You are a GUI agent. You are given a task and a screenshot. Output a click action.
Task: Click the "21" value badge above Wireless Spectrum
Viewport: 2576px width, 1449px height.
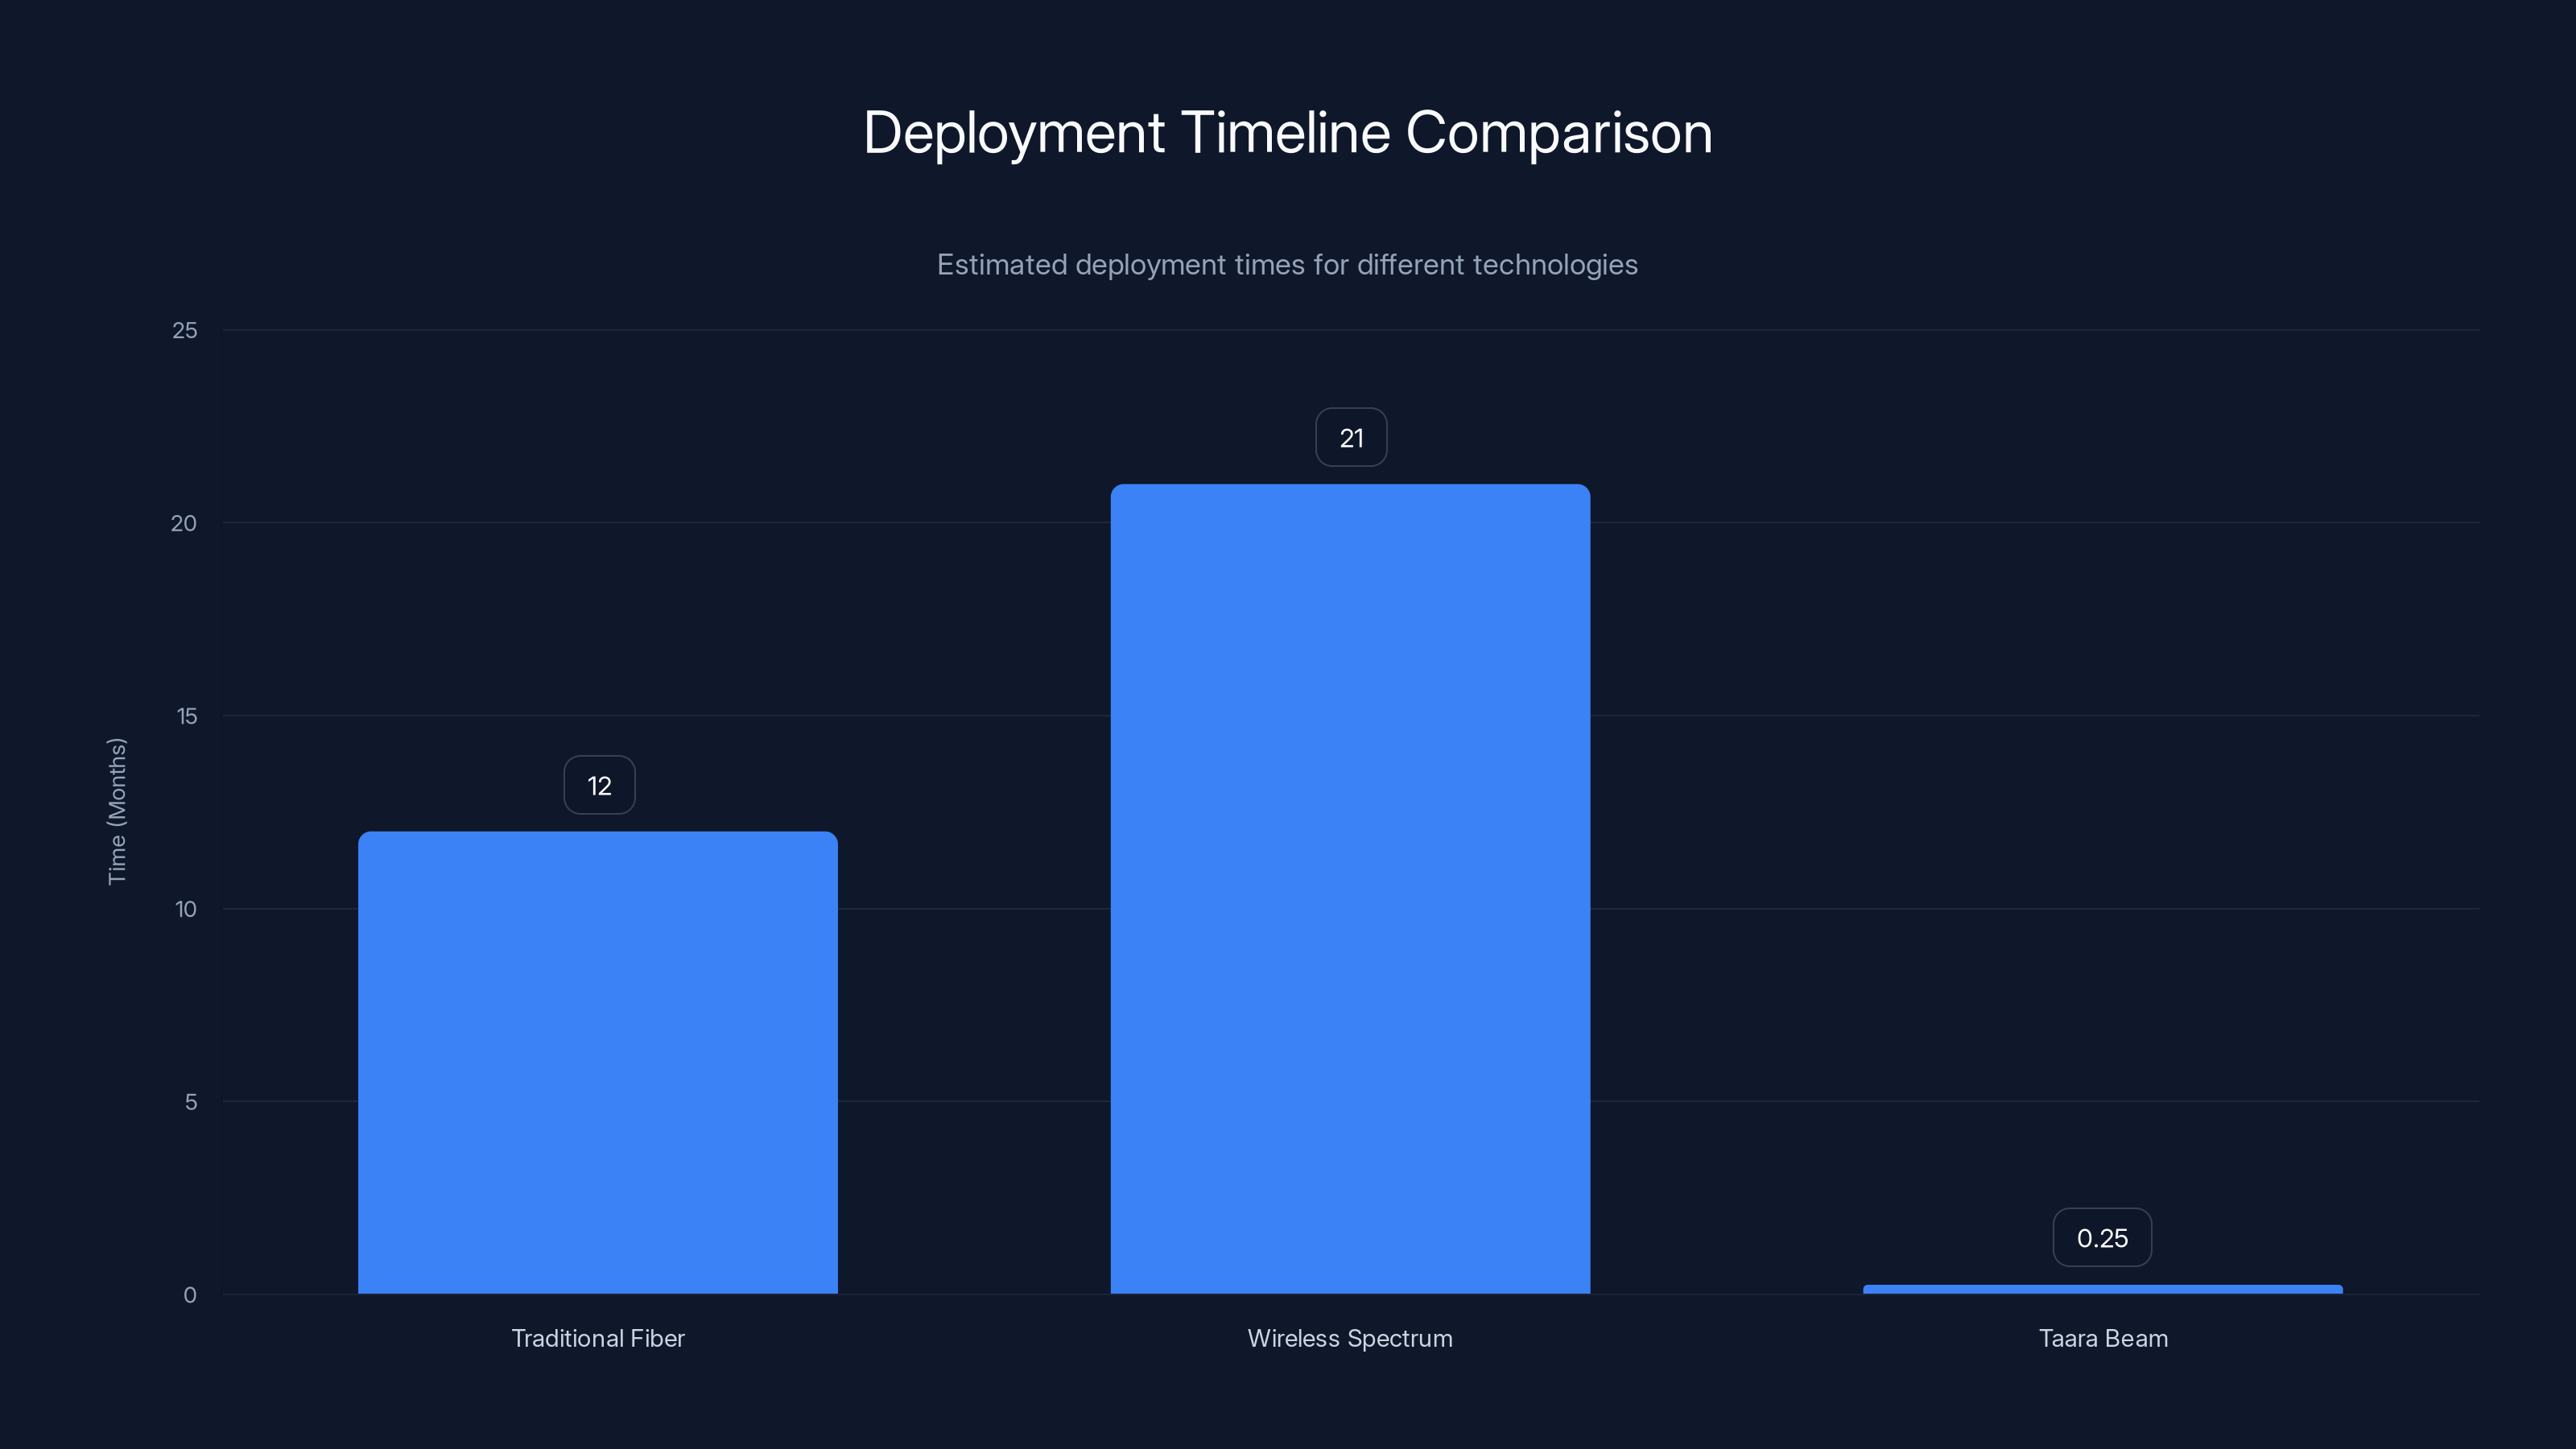click(1351, 437)
